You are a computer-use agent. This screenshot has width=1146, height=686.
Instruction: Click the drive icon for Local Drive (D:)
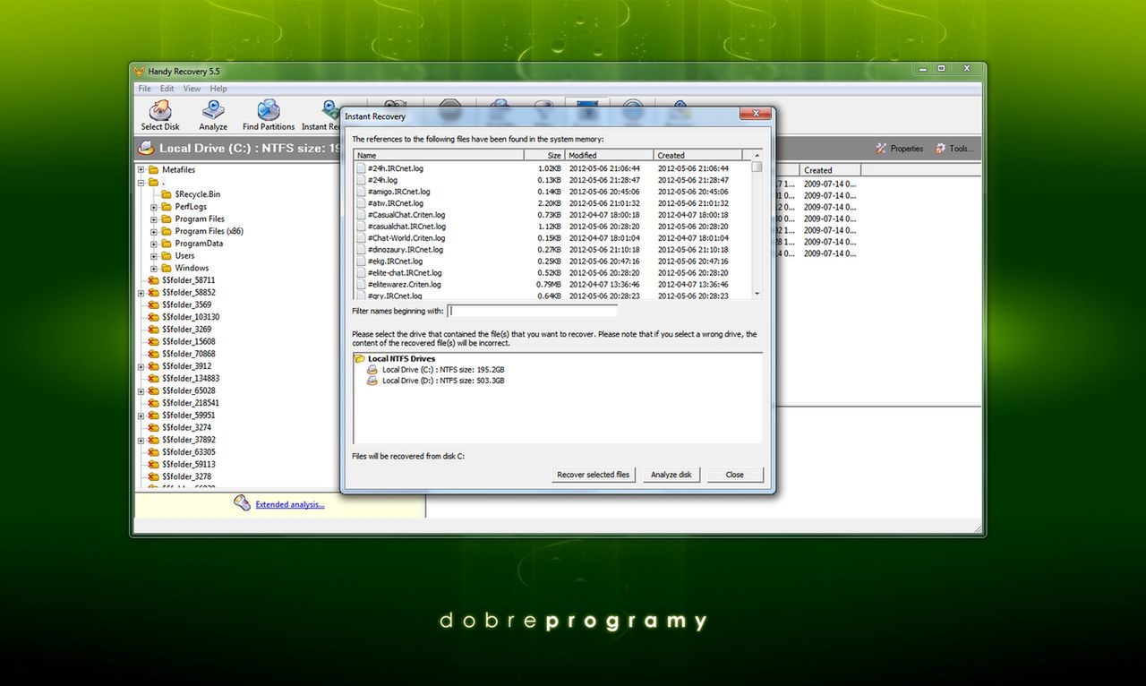click(373, 381)
